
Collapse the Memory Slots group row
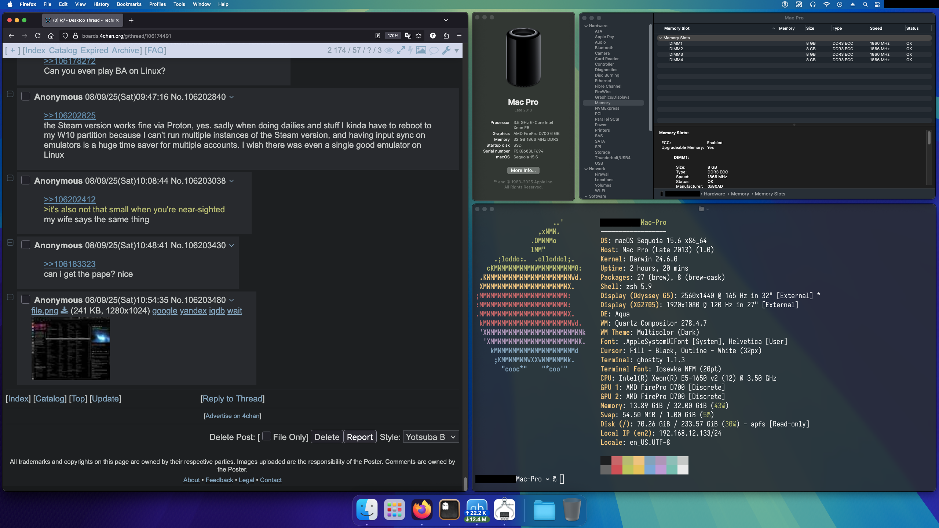(x=660, y=38)
